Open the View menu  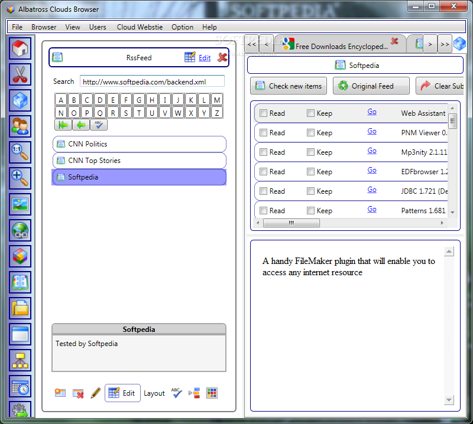(x=73, y=27)
